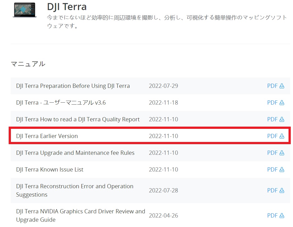
Task: Download icon for Quality Report row
Action: coord(282,119)
